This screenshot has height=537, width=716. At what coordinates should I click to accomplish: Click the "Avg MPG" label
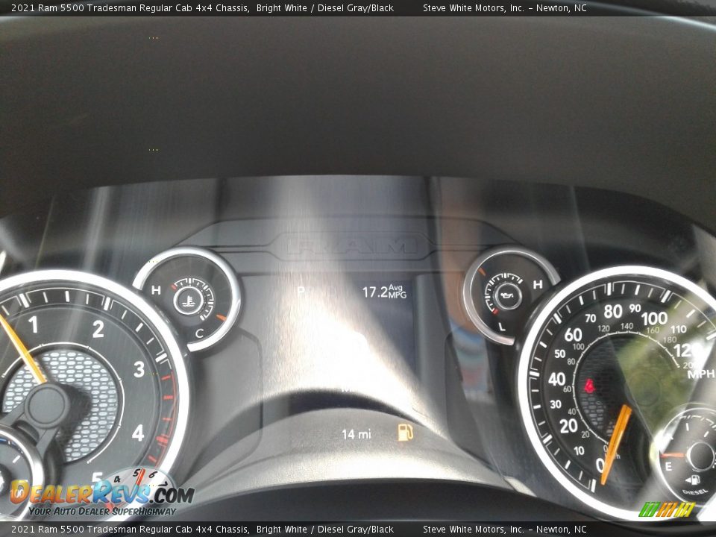pyautogui.click(x=397, y=292)
